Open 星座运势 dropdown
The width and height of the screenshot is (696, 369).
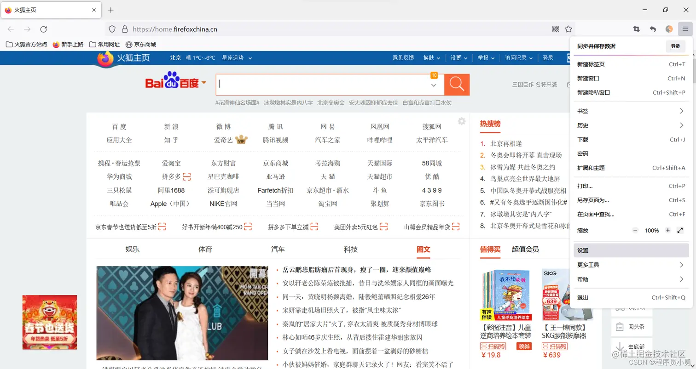click(237, 58)
